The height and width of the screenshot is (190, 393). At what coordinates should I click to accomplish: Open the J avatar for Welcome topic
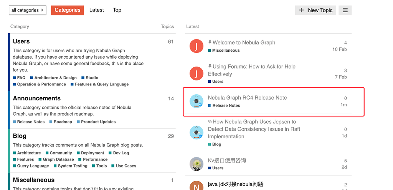196,46
